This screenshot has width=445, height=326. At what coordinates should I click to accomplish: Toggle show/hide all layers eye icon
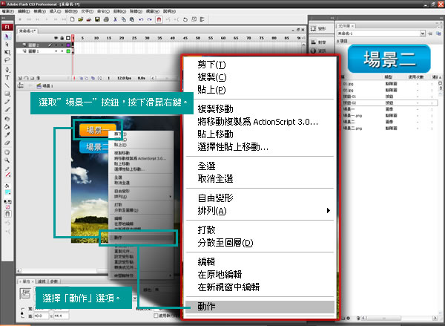[56, 38]
